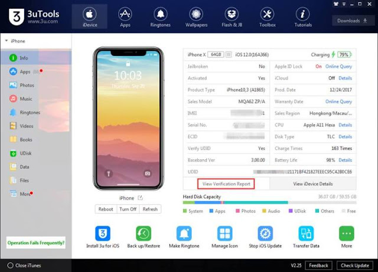This screenshot has width=378, height=272.
Task: Open Stop iOS Update tool
Action: [x=265, y=233]
